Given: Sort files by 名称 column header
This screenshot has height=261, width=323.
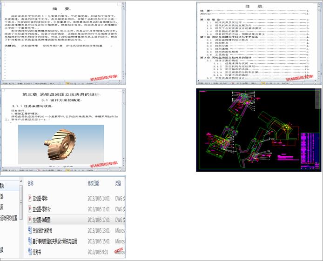Looking at the screenshot, I should coord(31,183).
